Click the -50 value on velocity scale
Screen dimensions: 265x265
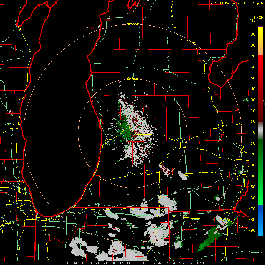coord(252,187)
